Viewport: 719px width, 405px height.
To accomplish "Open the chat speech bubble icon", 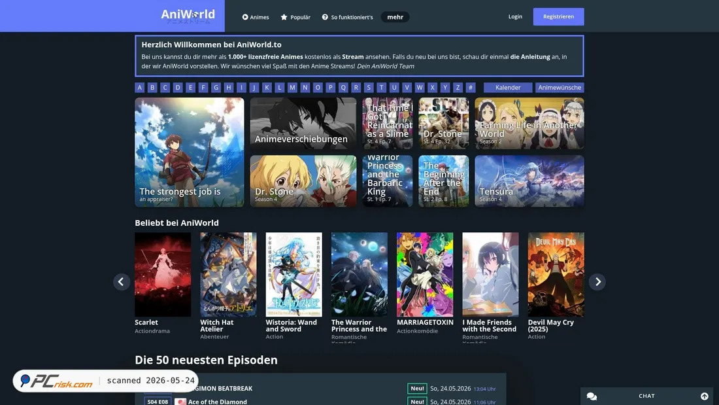I will pos(592,396).
